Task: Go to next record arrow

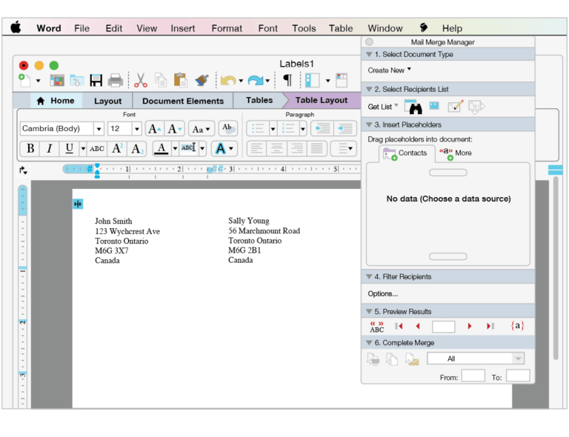Action: click(x=469, y=326)
